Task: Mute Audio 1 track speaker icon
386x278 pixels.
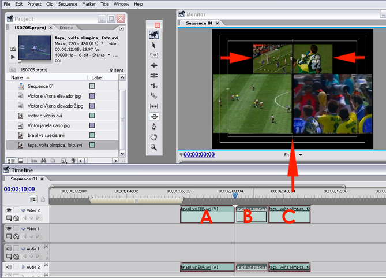Action: (9, 249)
